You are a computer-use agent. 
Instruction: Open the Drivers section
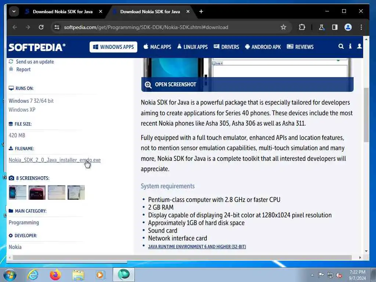[226, 47]
